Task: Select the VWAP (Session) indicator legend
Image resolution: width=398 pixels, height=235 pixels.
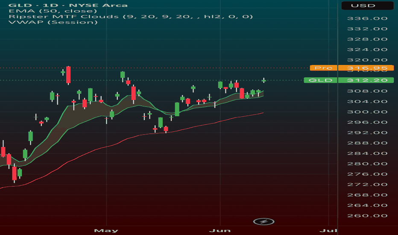Action: tap(53, 22)
